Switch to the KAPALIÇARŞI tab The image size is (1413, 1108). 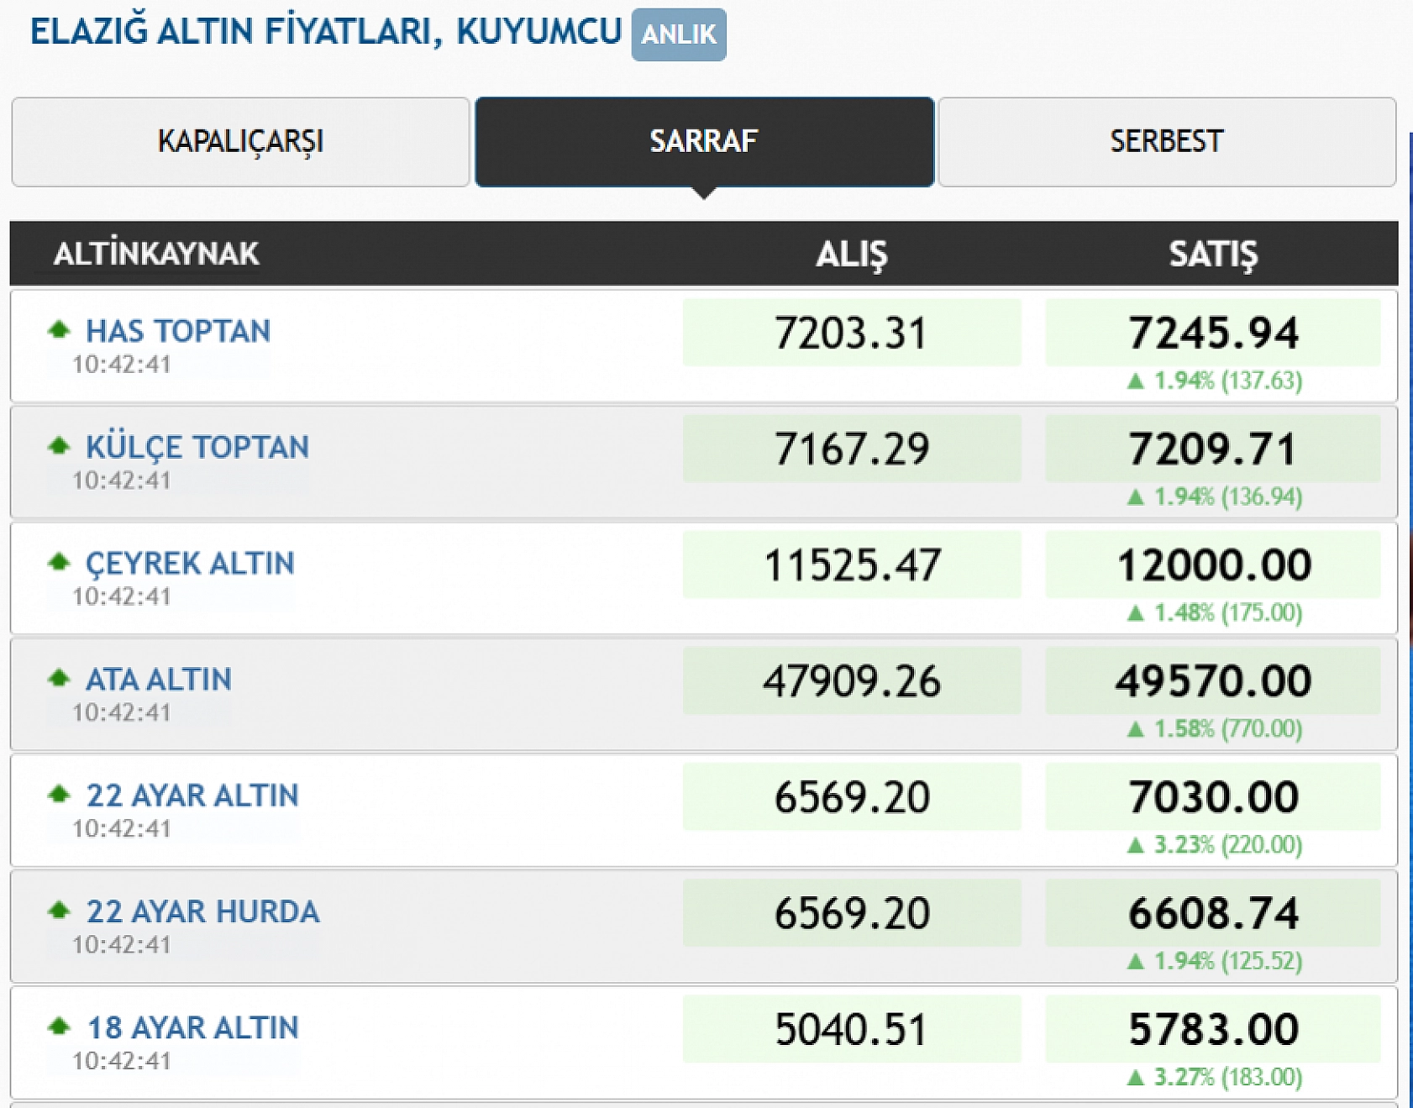[x=242, y=141]
